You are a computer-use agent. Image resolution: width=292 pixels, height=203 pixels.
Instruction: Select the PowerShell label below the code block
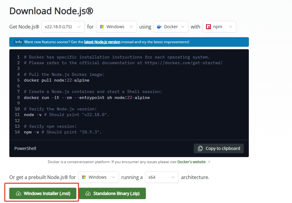click(x=25, y=148)
